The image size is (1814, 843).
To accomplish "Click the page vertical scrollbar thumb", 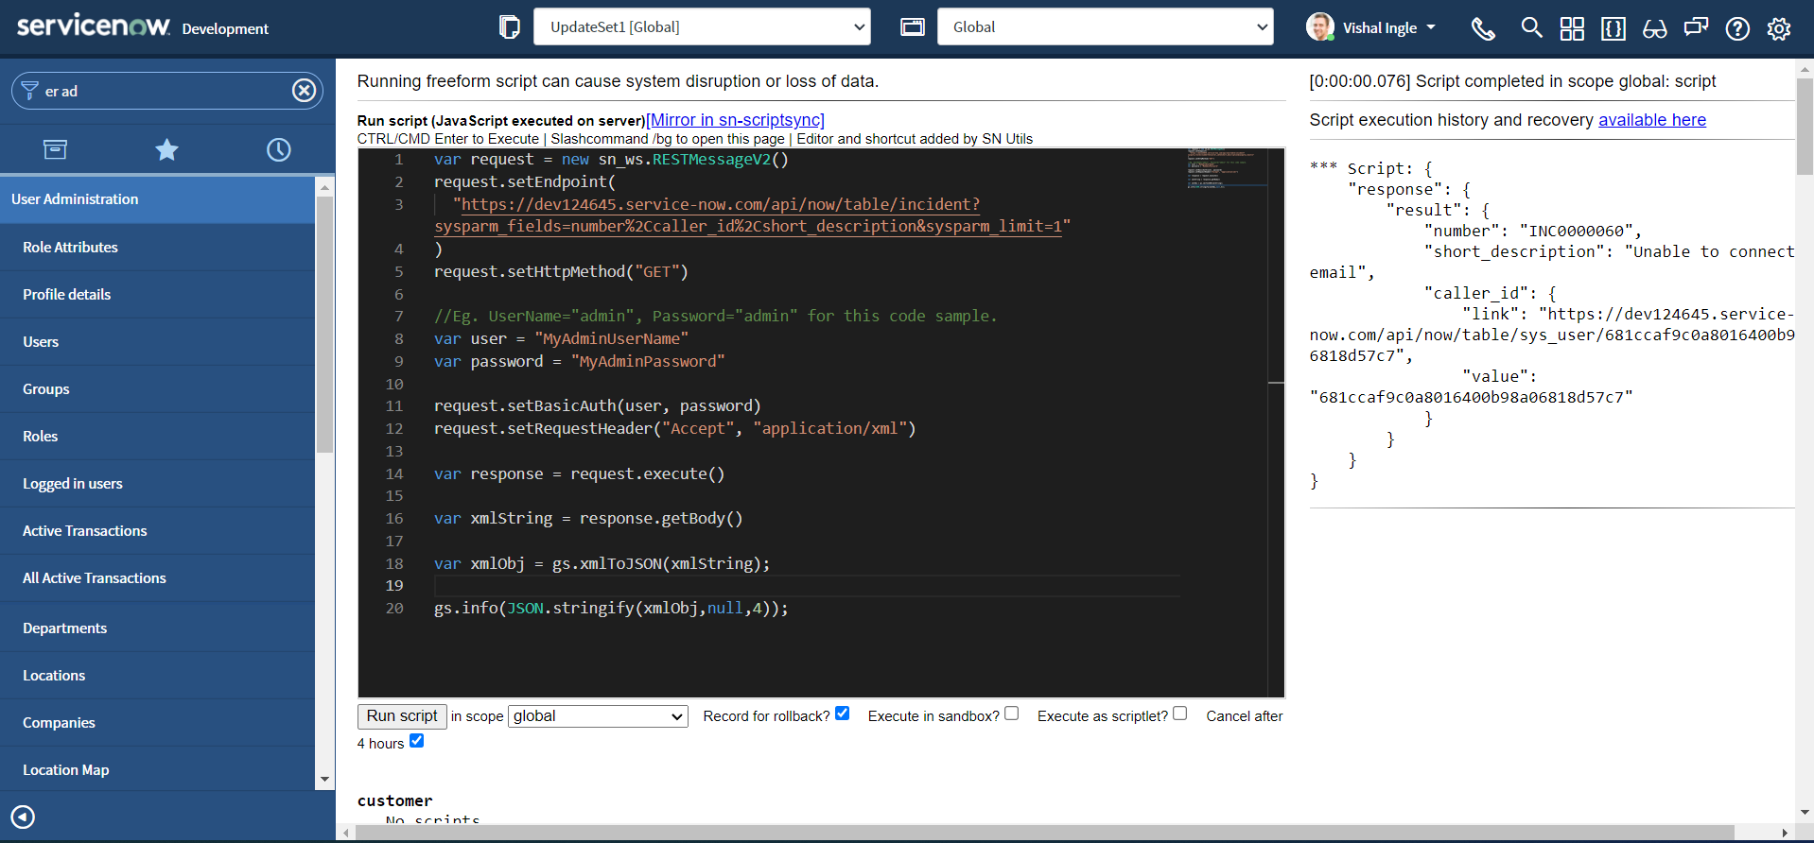I will pyautogui.click(x=1805, y=127).
